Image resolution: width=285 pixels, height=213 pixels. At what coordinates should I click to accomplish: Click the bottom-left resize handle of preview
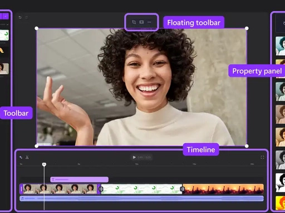(37, 146)
